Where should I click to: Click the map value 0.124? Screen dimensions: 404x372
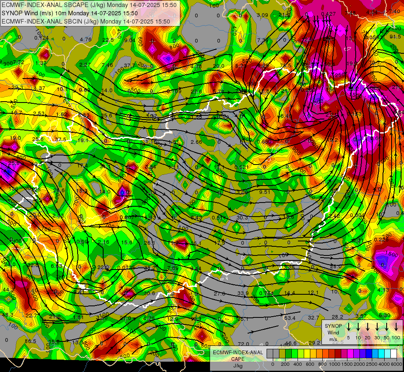point(42,38)
